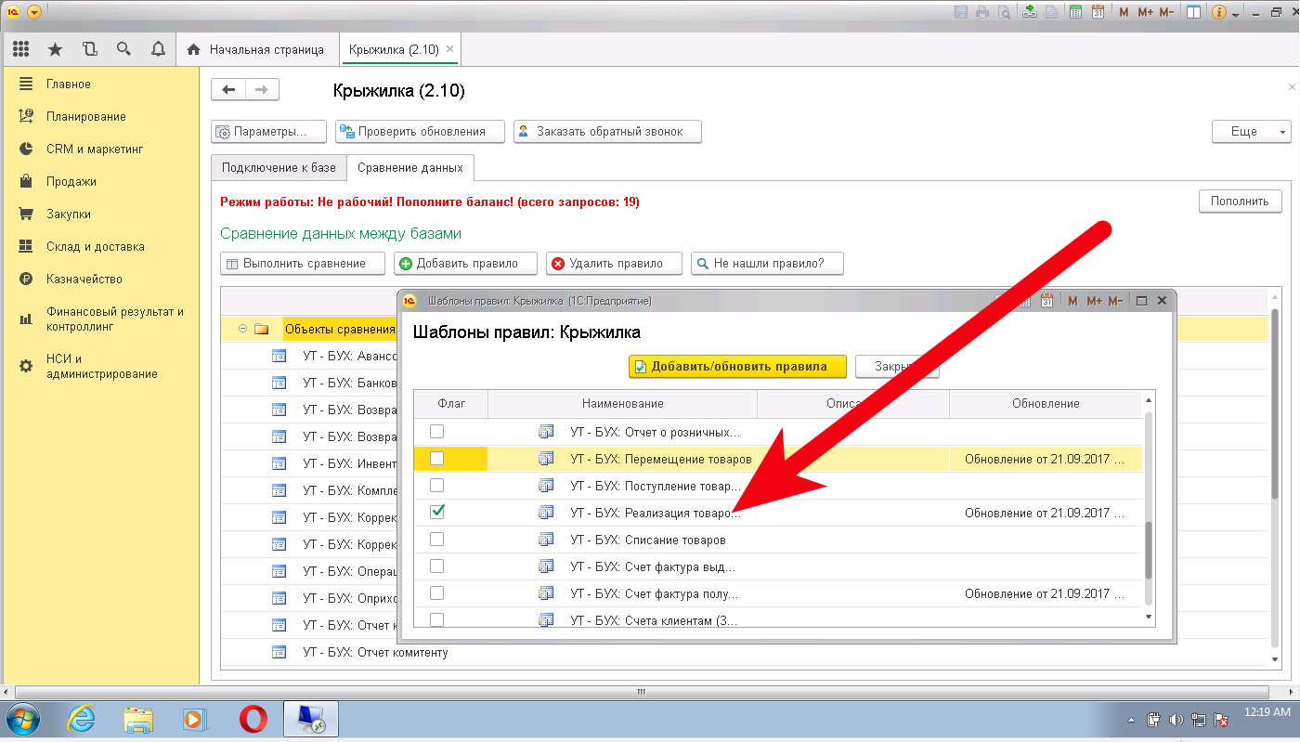Viewport: 1300px width, 742px height.
Task: Open notifications bell icon
Action: click(x=158, y=49)
